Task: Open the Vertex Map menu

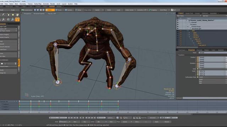Action: click(38, 4)
